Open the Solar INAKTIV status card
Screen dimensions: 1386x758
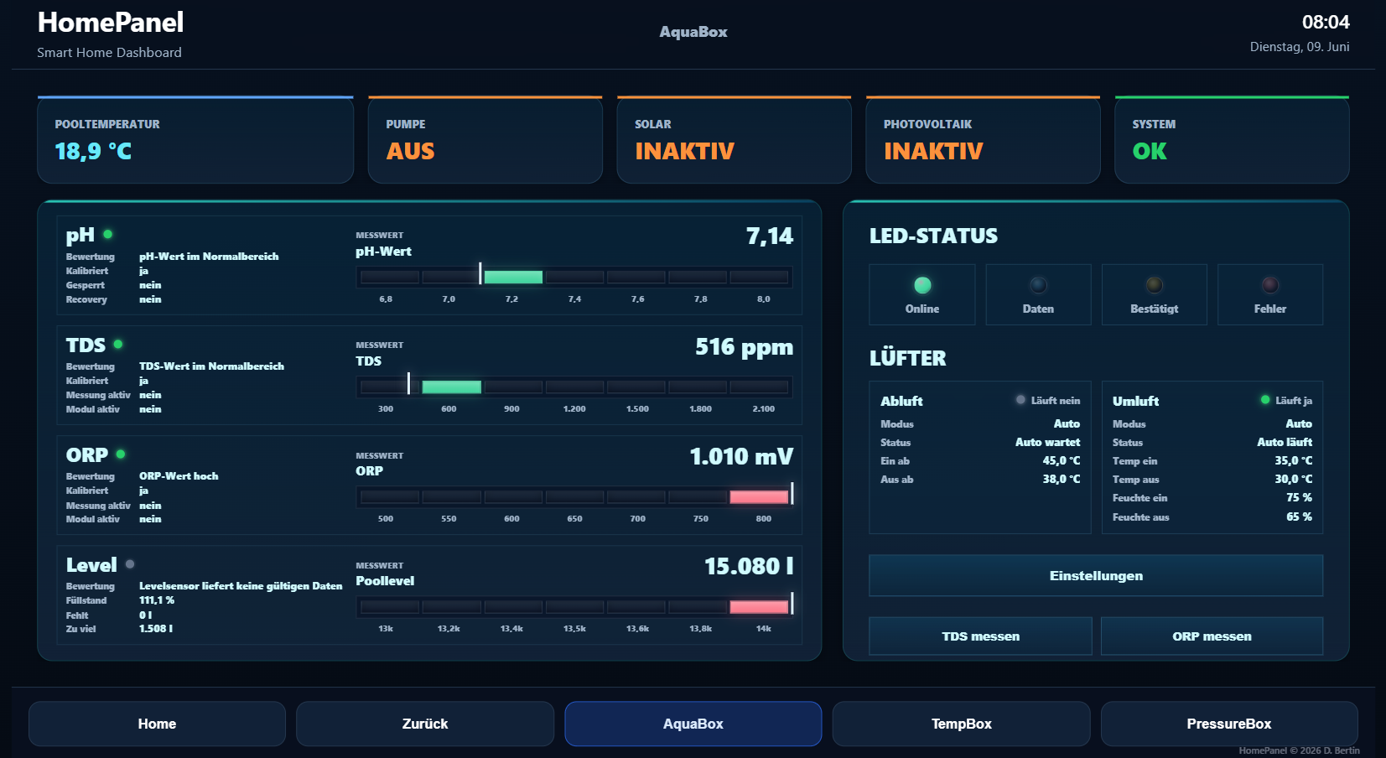point(734,139)
